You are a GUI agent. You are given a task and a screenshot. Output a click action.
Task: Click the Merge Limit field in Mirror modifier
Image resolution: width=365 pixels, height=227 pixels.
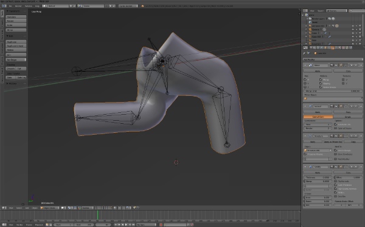(x=333, y=91)
